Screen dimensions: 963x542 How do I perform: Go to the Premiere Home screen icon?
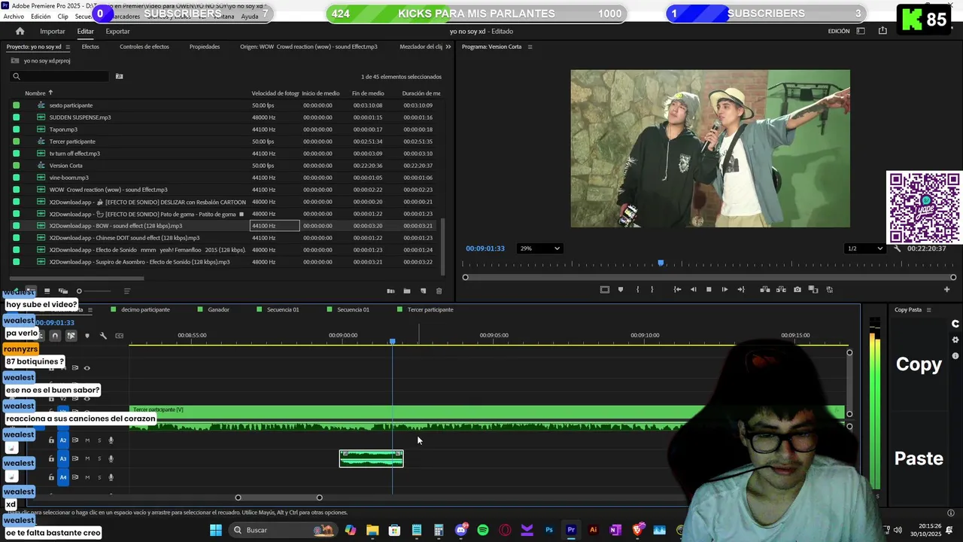click(x=20, y=31)
